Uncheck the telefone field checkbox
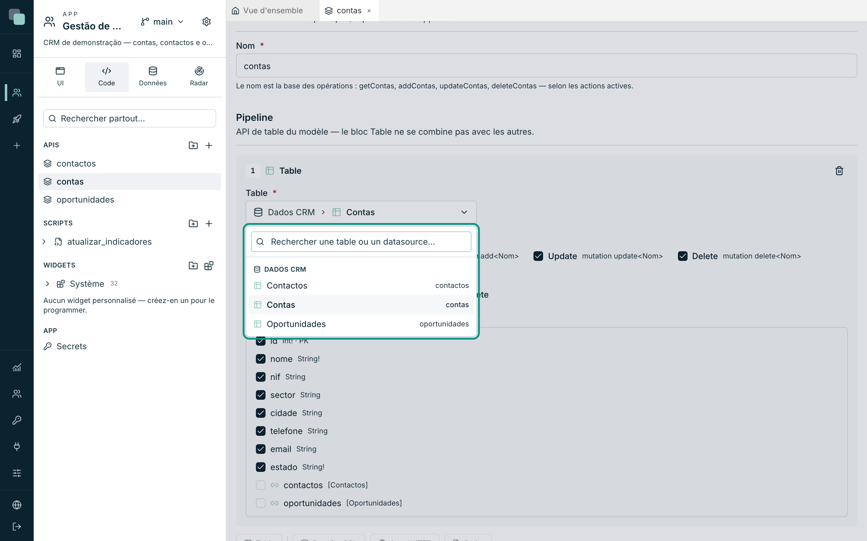867x541 pixels. [260, 431]
